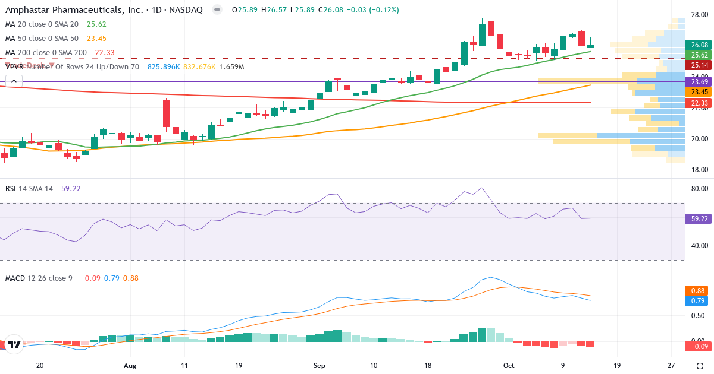Click the Sep date label on time axis
714x374 pixels.
pos(320,366)
